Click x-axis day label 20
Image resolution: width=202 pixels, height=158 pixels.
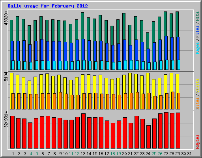124,154
